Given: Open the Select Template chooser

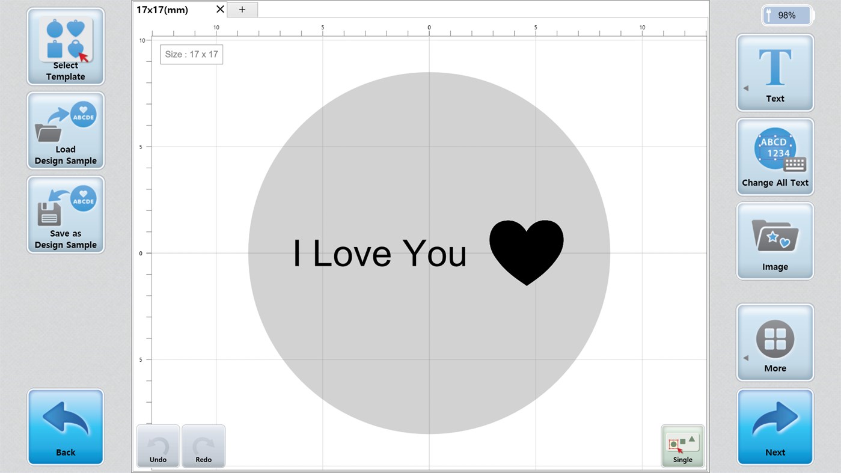Looking at the screenshot, I should (66, 46).
